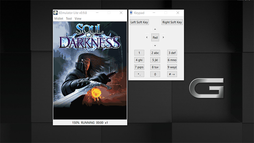Tap the 8 tuv key
The image size is (254, 143).
(x=155, y=67)
